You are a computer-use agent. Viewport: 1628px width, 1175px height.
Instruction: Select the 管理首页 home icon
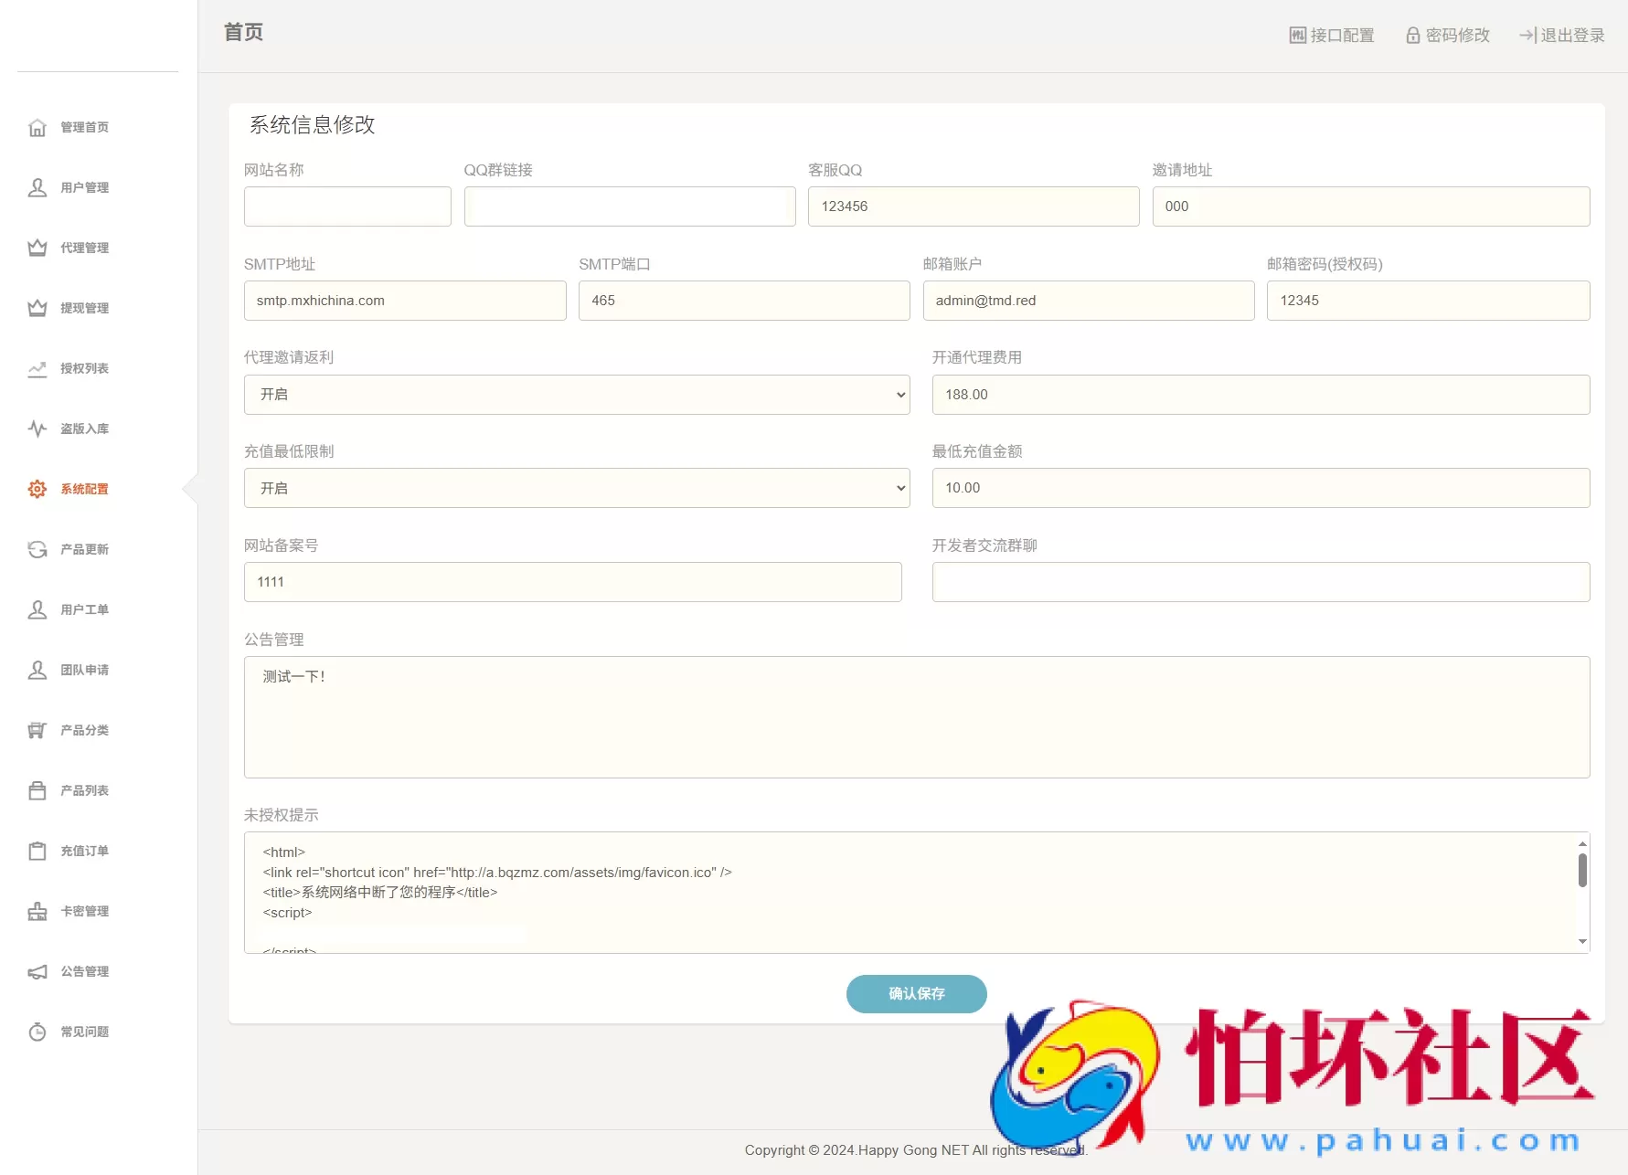pyautogui.click(x=37, y=128)
